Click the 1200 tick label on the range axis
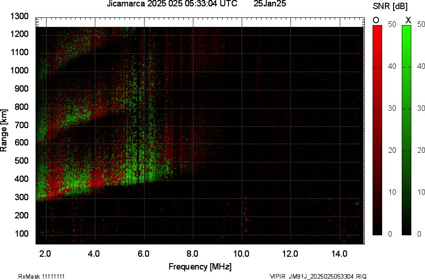The width and height of the screenshot is (425, 280). tap(20, 34)
